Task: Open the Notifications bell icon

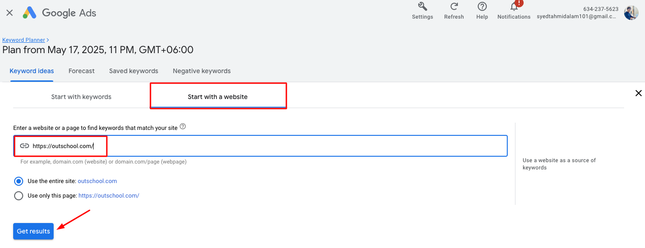Action: pos(514,6)
